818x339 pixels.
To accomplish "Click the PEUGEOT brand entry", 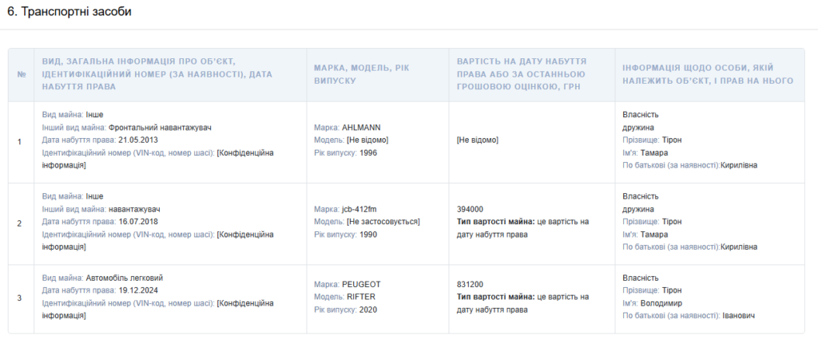I will pos(361,284).
